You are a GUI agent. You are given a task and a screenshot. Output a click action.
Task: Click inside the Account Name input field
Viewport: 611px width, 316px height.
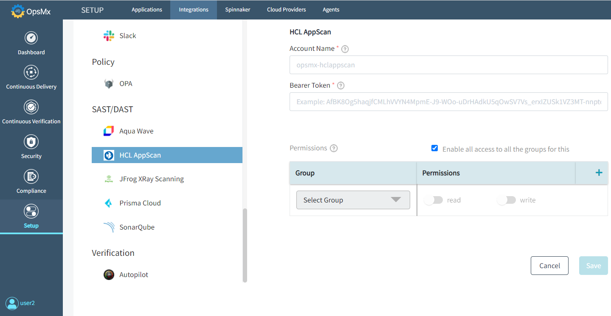[x=448, y=64]
